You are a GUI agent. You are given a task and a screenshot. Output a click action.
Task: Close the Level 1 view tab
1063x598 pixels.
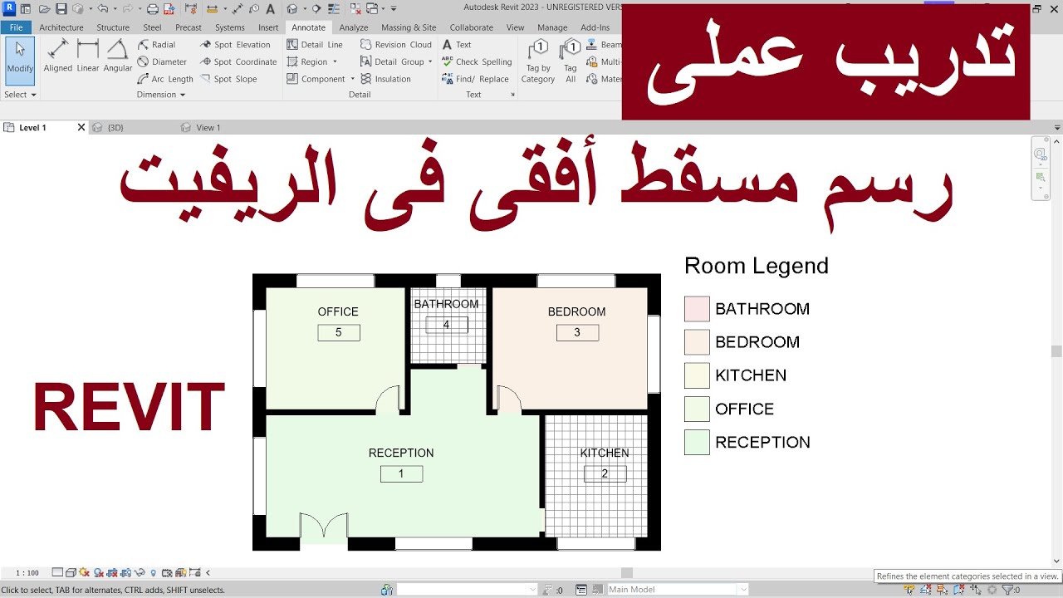click(x=81, y=128)
